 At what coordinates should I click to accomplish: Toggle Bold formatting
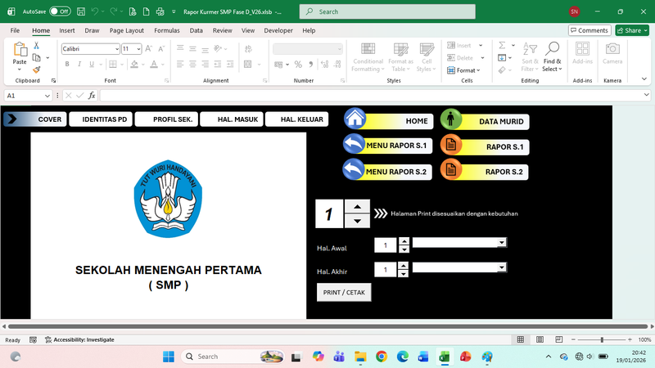pyautogui.click(x=67, y=65)
